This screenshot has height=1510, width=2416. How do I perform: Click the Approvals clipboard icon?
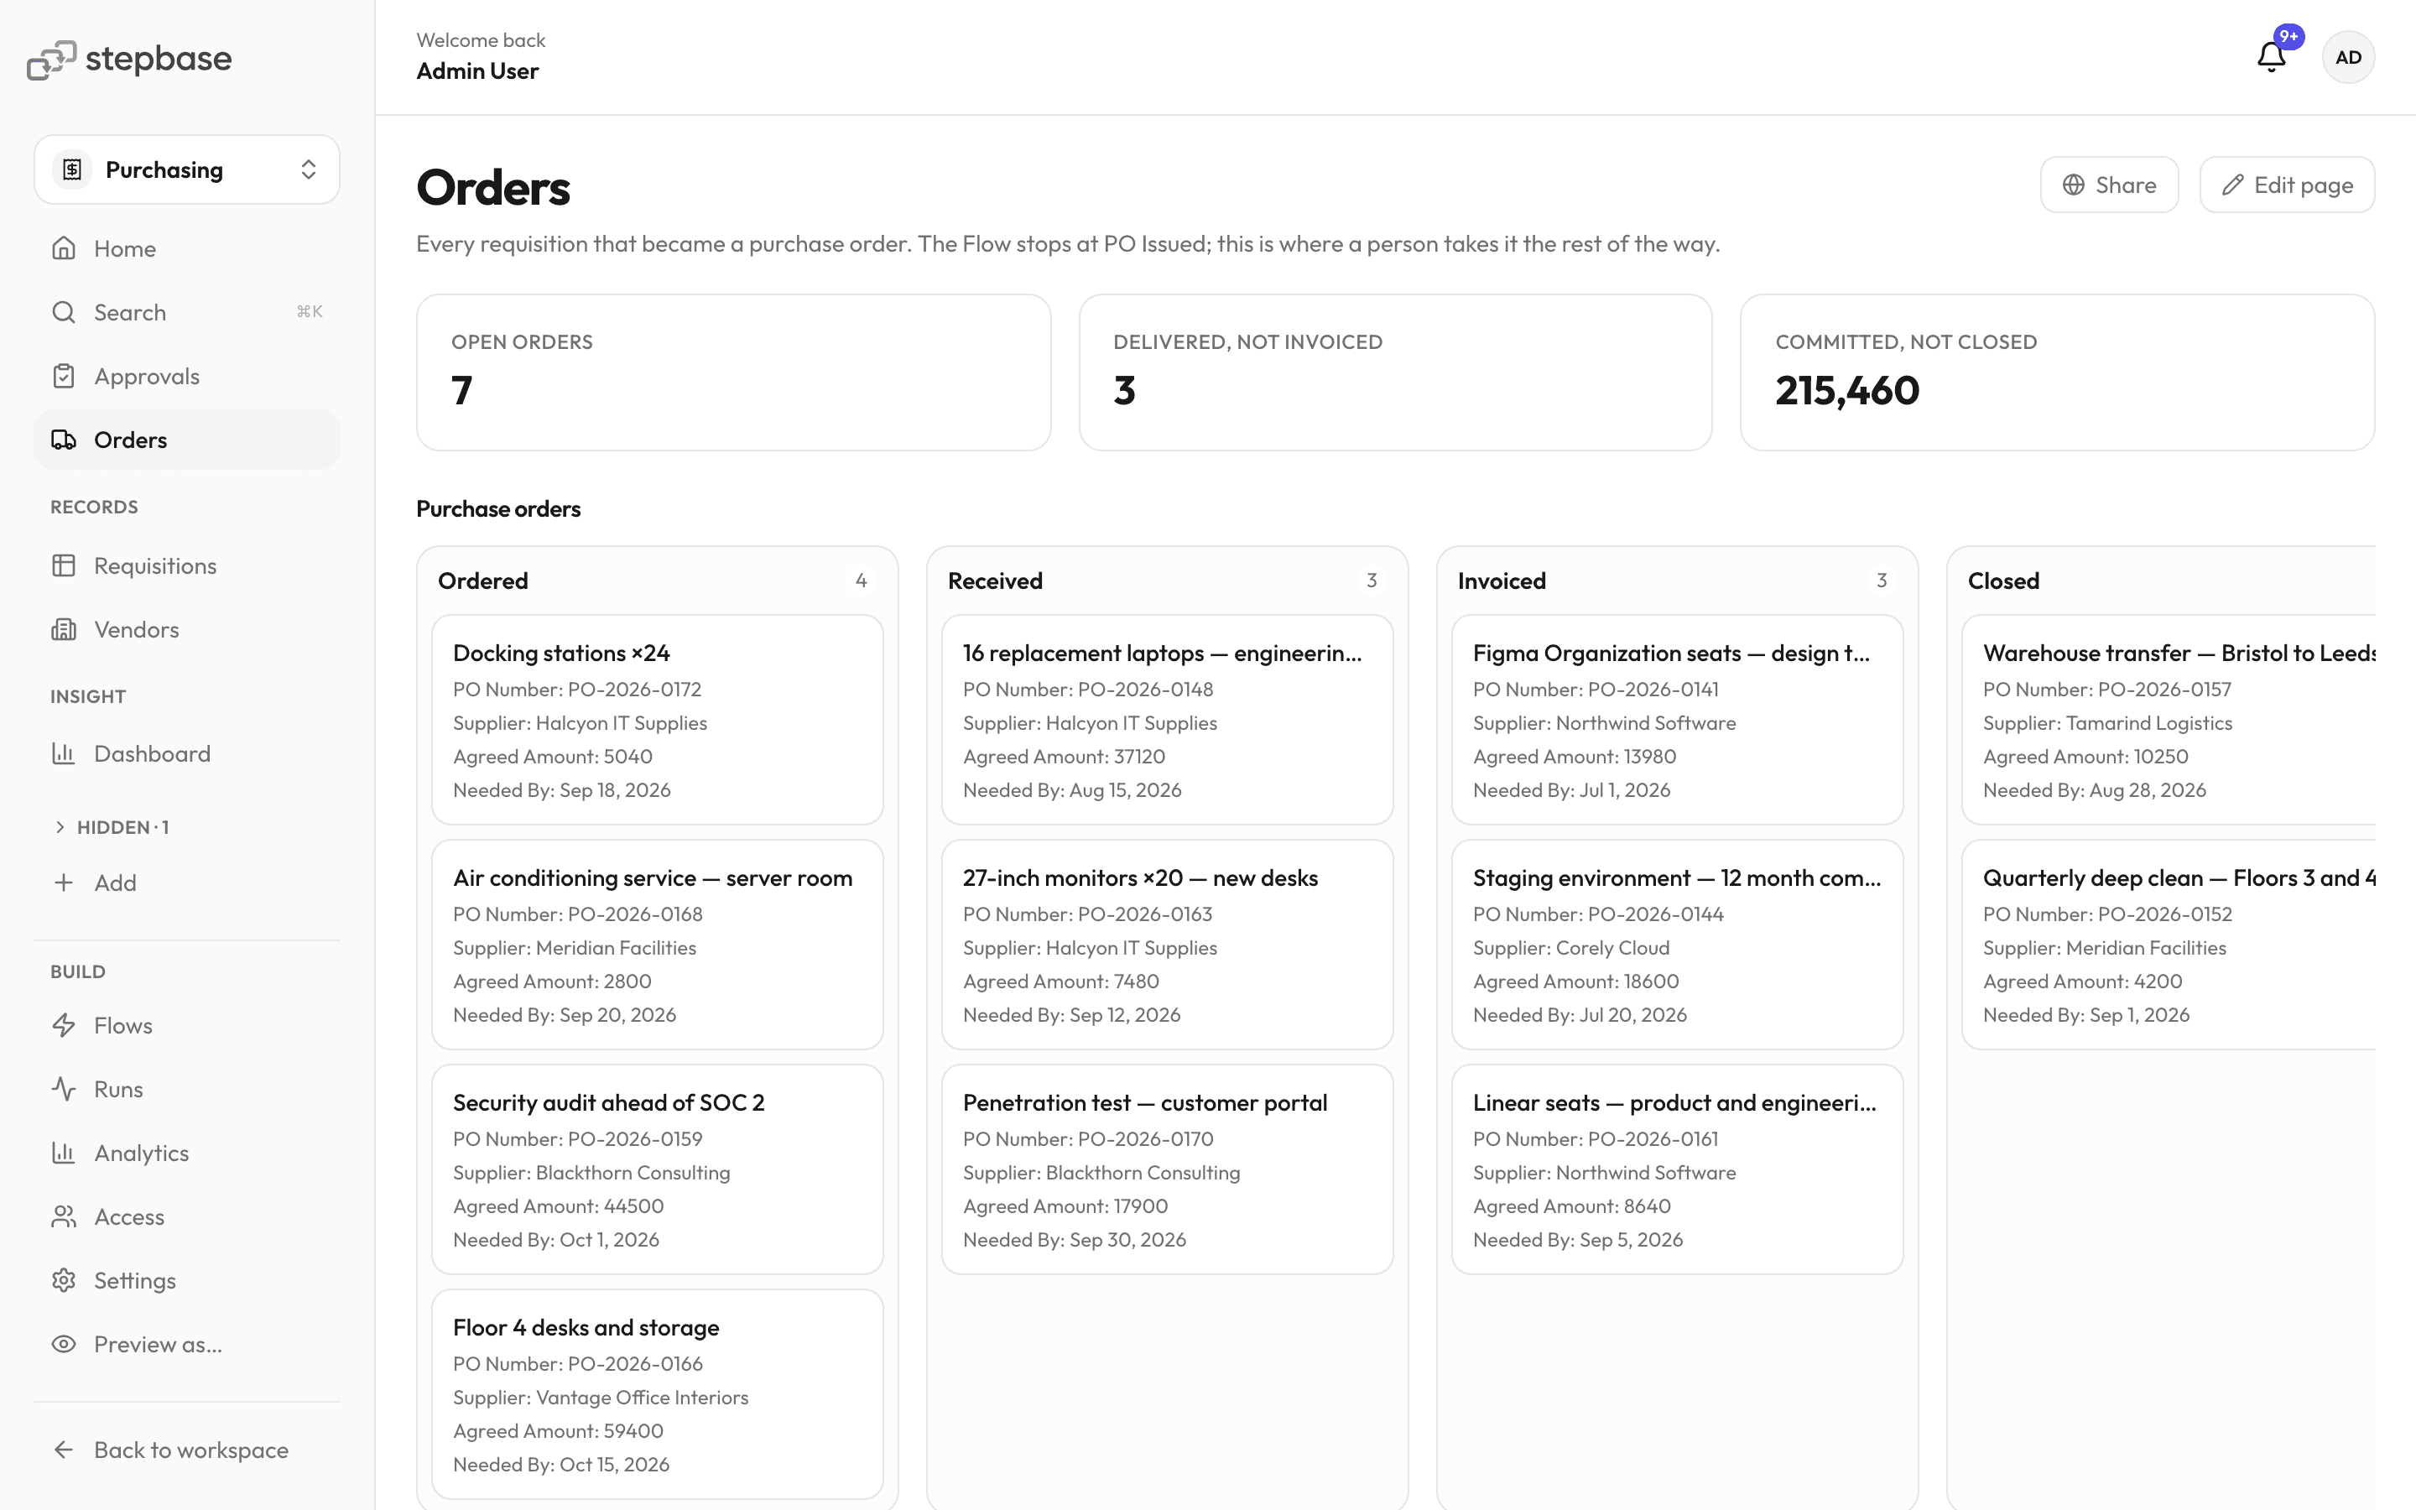pyautogui.click(x=64, y=376)
